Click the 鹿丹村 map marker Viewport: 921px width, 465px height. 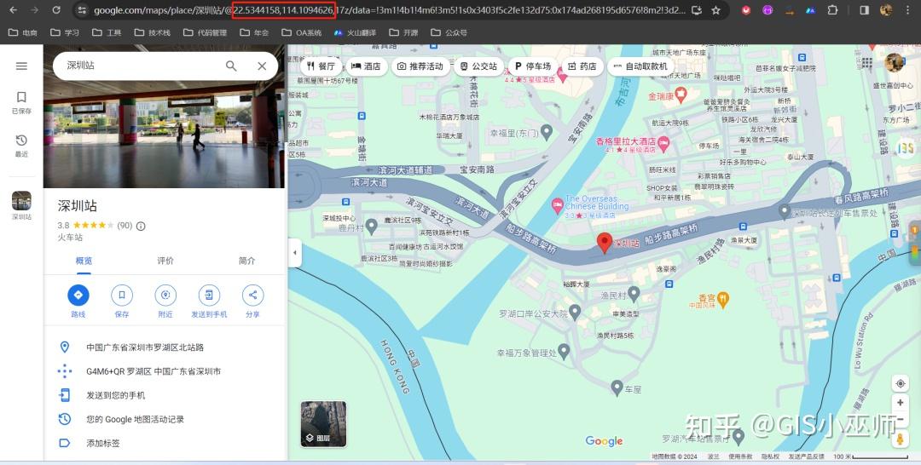(x=371, y=226)
